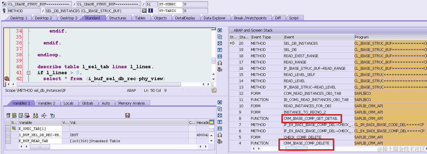Switch to the Variables 2 tab

[46, 103]
